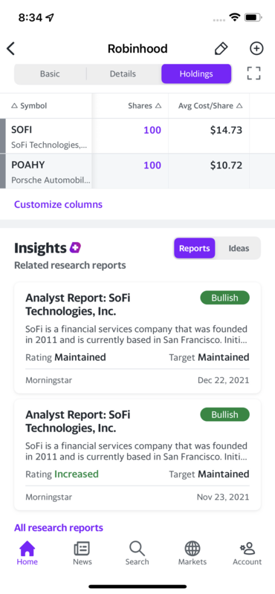Open the Search magnifier icon
The height and width of the screenshot is (594, 275).
coord(137,548)
